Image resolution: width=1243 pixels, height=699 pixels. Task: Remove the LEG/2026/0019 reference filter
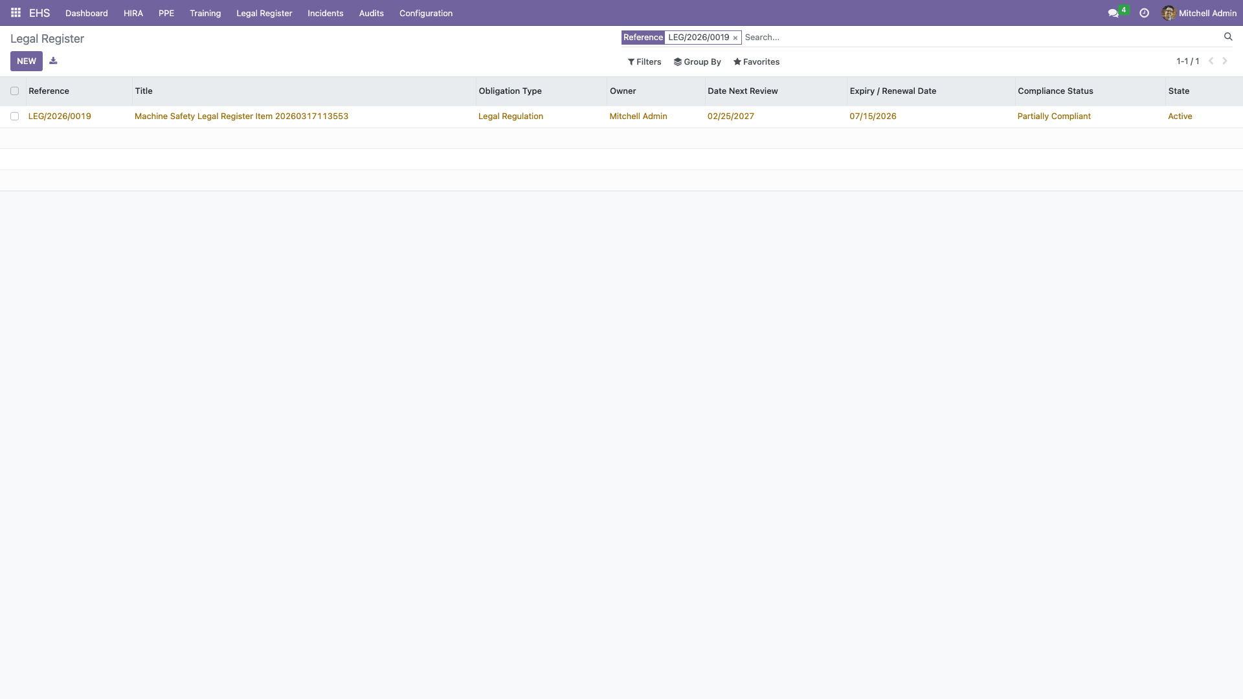pyautogui.click(x=735, y=38)
